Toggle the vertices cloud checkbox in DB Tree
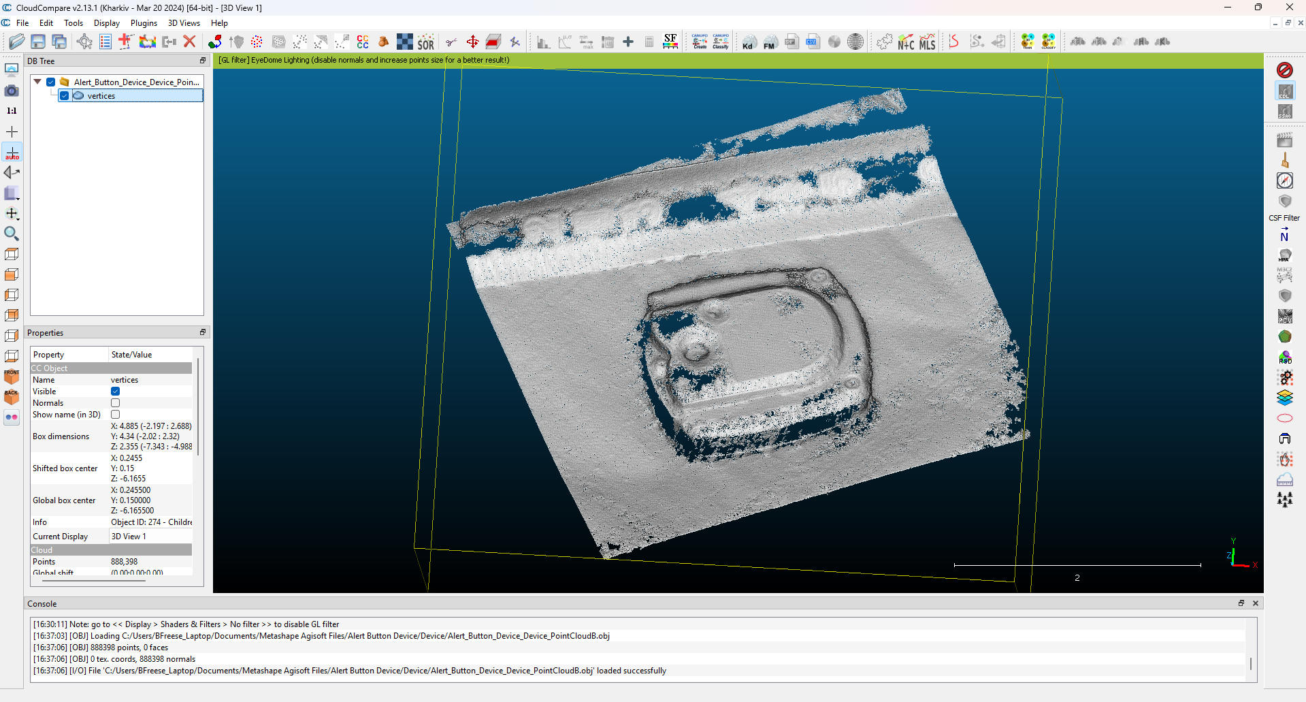Viewport: 1306px width, 702px height. [65, 96]
